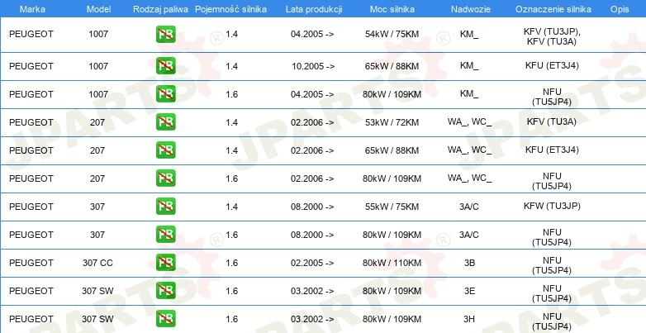Click the Nadwozie column header
Viewport: 646px width, 333px height.
coord(471,9)
